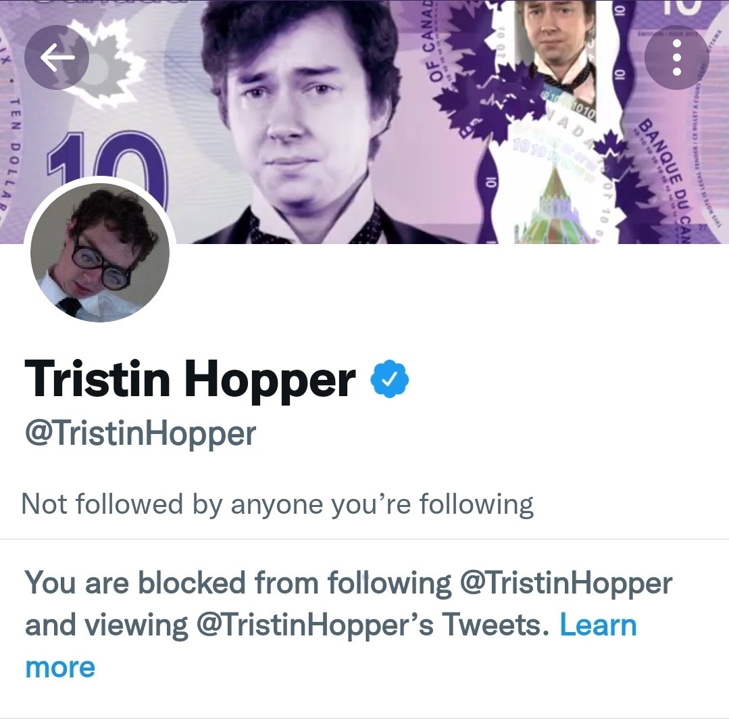This screenshot has width=729, height=724.
Task: Click the 'You are blocked' notice text
Action: 349,625
